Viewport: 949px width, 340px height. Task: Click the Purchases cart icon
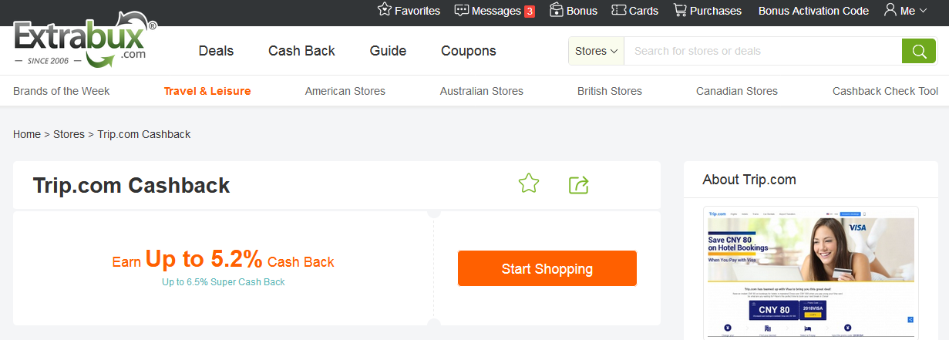tap(680, 10)
